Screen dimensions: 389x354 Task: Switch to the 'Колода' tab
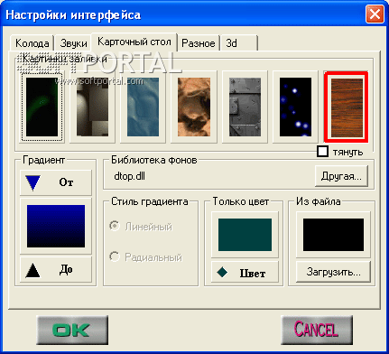(x=32, y=43)
